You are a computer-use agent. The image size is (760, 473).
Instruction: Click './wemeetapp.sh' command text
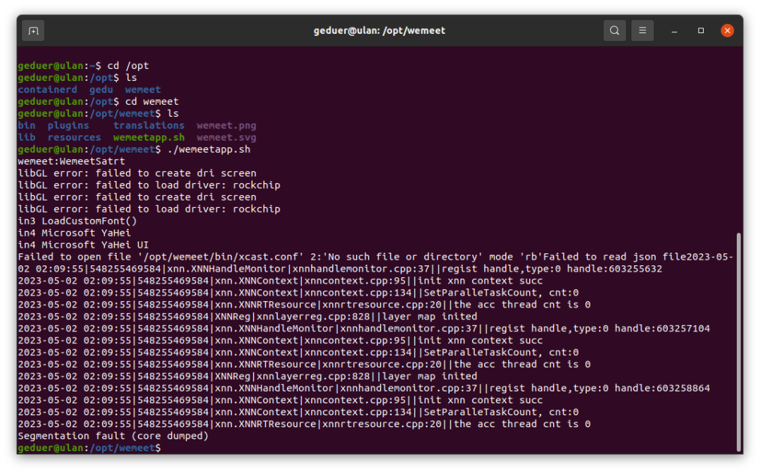pyautogui.click(x=209, y=149)
